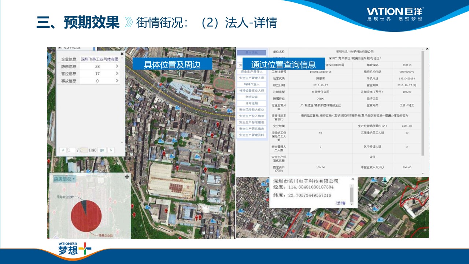Switch to the 许可证照 tab
This screenshot has width=469, height=264.
tap(251, 103)
